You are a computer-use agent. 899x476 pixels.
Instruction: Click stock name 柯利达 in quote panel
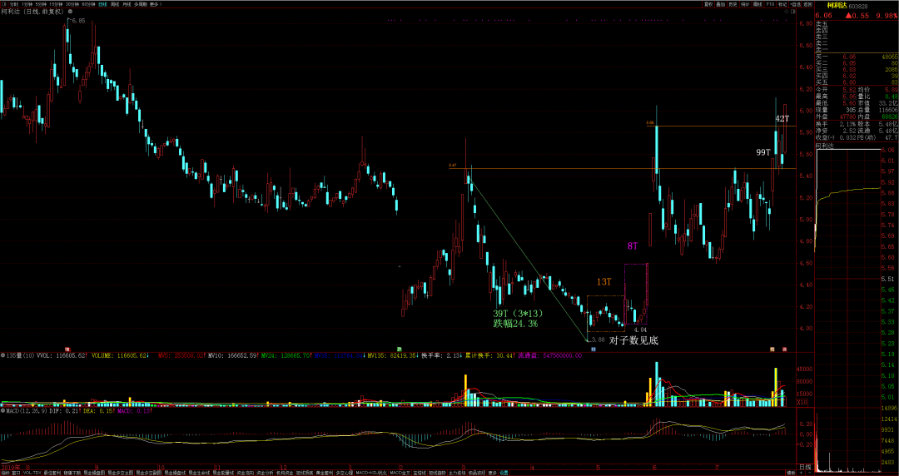[x=837, y=6]
